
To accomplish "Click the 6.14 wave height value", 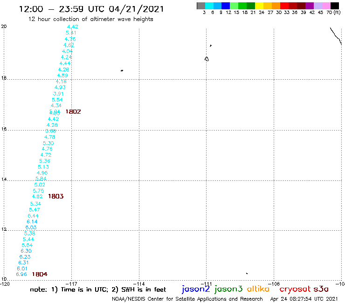I will (x=32, y=221).
